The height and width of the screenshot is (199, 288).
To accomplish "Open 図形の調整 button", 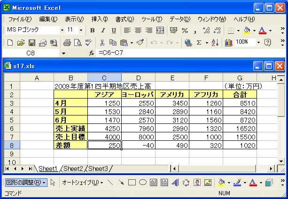I will coord(26,183).
